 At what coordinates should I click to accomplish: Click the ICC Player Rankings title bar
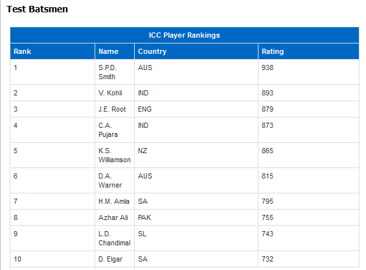point(185,35)
